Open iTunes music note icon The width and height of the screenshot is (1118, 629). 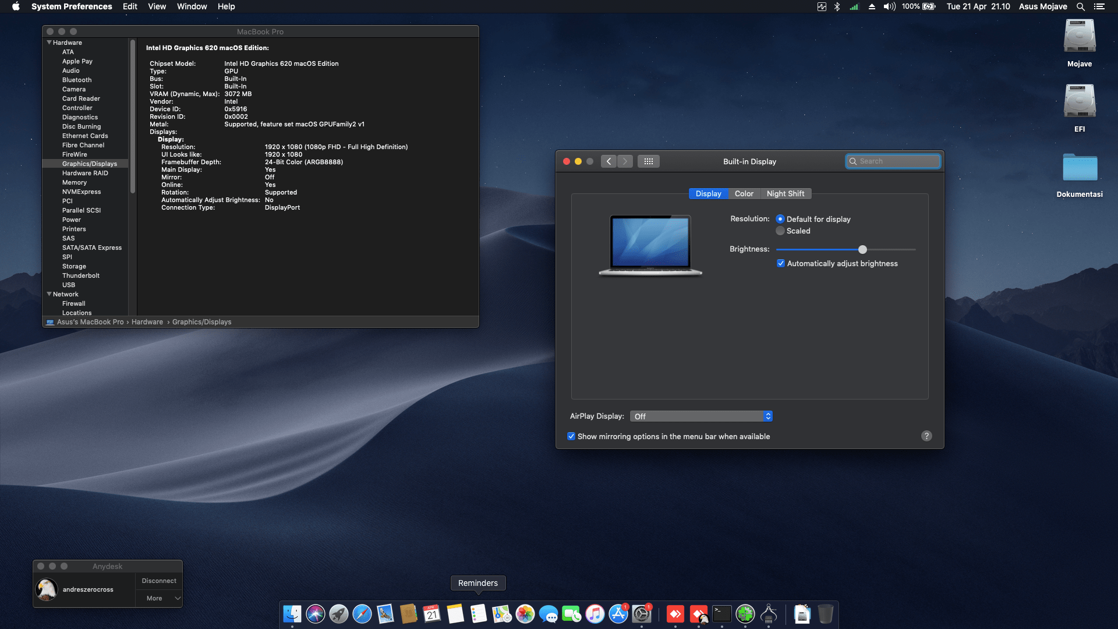tap(595, 614)
